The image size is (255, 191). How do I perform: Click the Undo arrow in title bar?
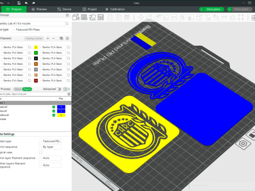pyautogui.click(x=26, y=3)
